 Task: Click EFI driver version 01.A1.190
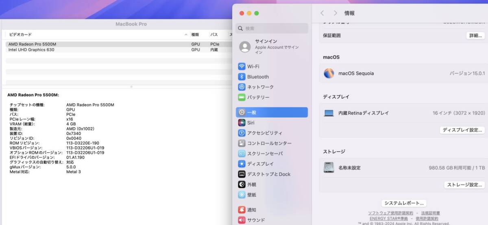(76, 157)
